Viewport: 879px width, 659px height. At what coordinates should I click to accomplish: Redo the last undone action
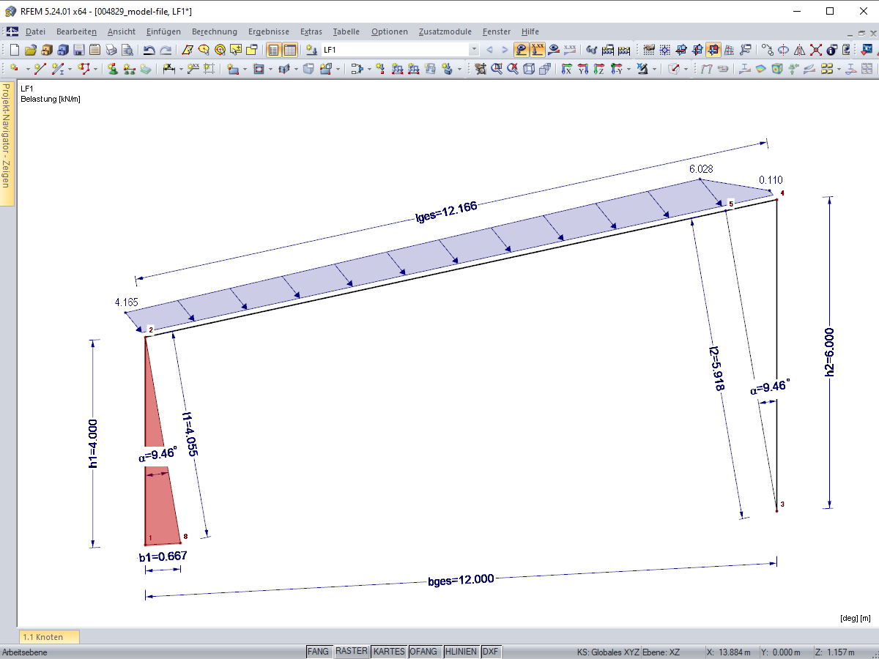[166, 50]
